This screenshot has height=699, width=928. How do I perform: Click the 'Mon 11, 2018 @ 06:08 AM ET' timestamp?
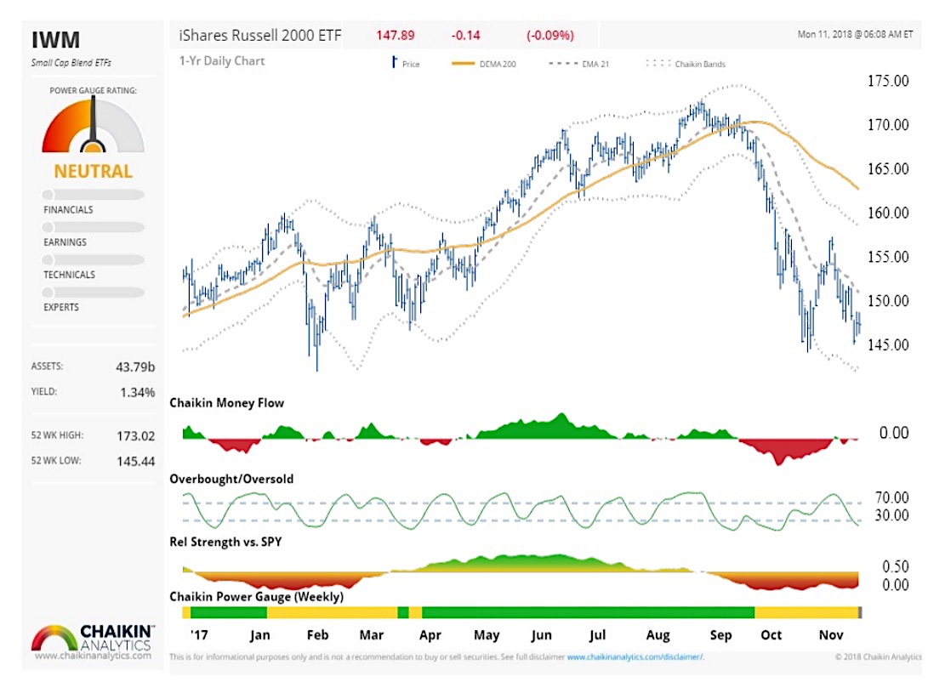pos(855,34)
